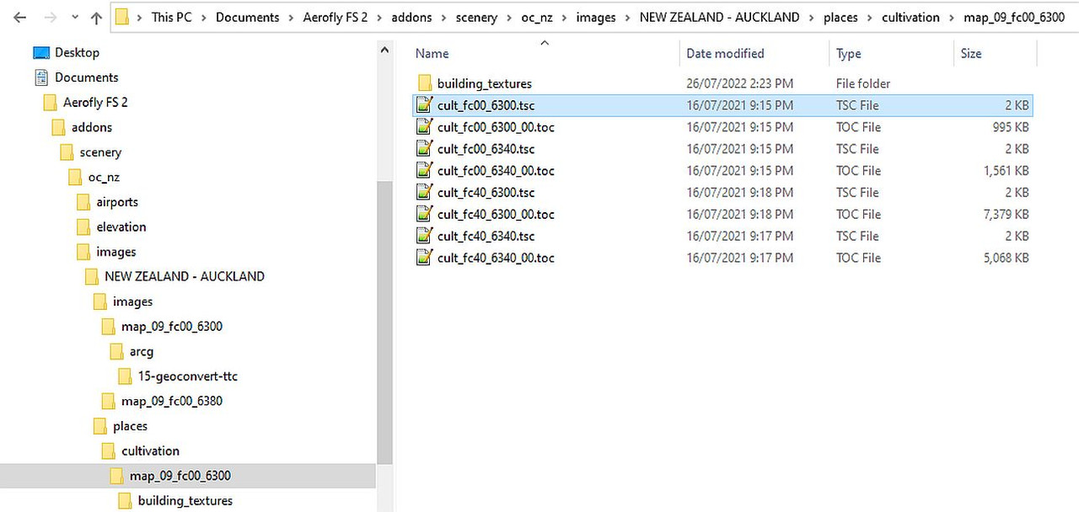Click This PC in the address breadcrumb
1079x512 pixels.
pyautogui.click(x=171, y=17)
